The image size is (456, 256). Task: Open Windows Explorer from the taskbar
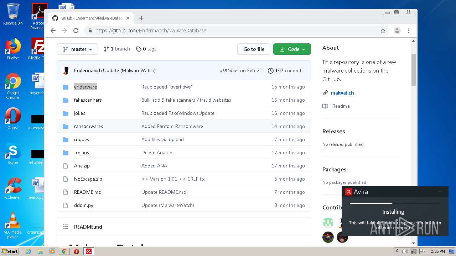(x=40, y=251)
